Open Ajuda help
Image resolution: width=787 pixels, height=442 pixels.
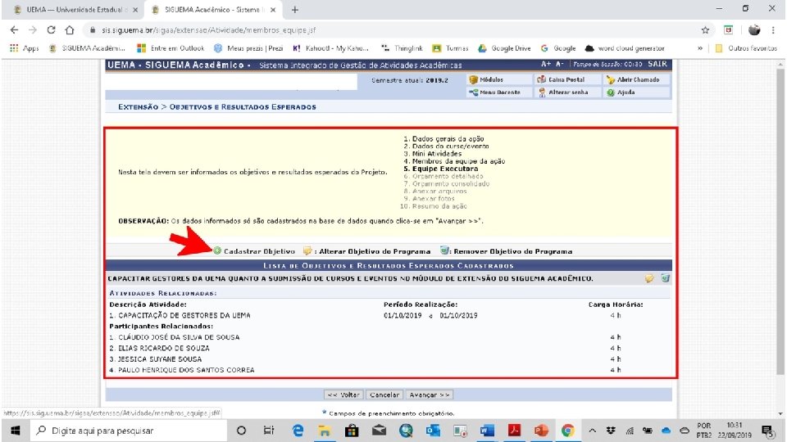click(621, 92)
